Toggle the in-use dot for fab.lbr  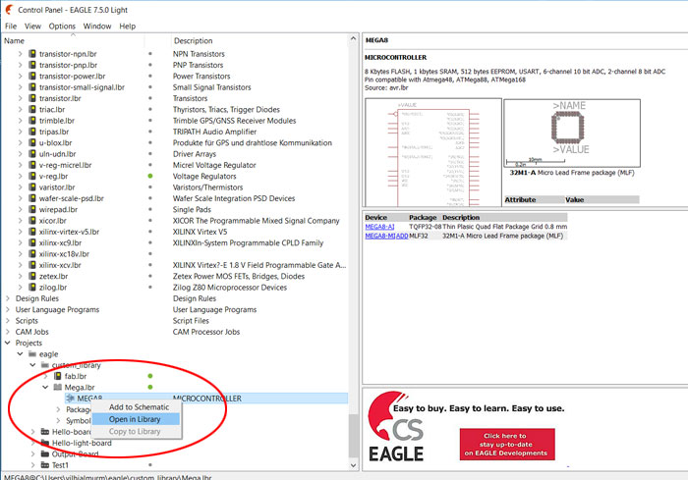(x=150, y=376)
